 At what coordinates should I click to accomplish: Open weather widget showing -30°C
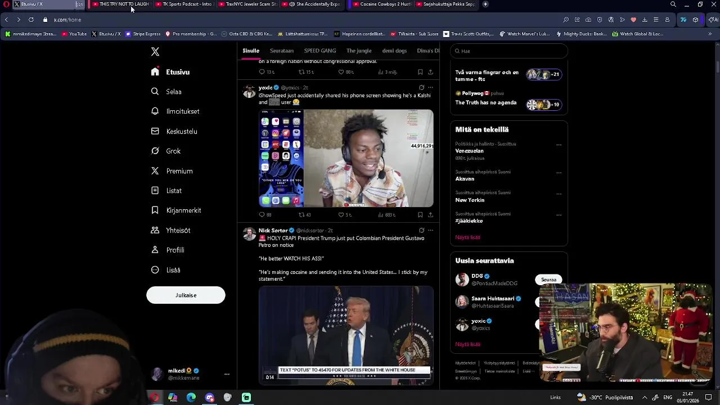point(604,398)
